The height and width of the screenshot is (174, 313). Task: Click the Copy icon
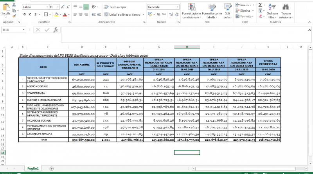click(x=14, y=11)
